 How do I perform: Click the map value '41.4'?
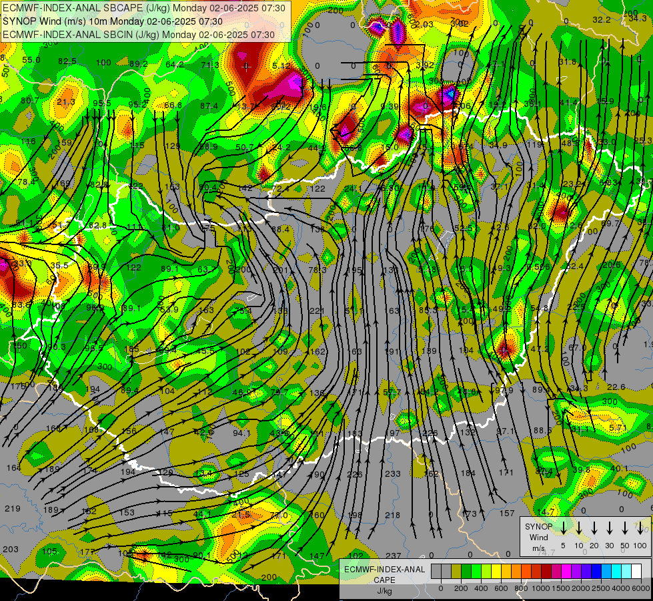click(x=568, y=102)
